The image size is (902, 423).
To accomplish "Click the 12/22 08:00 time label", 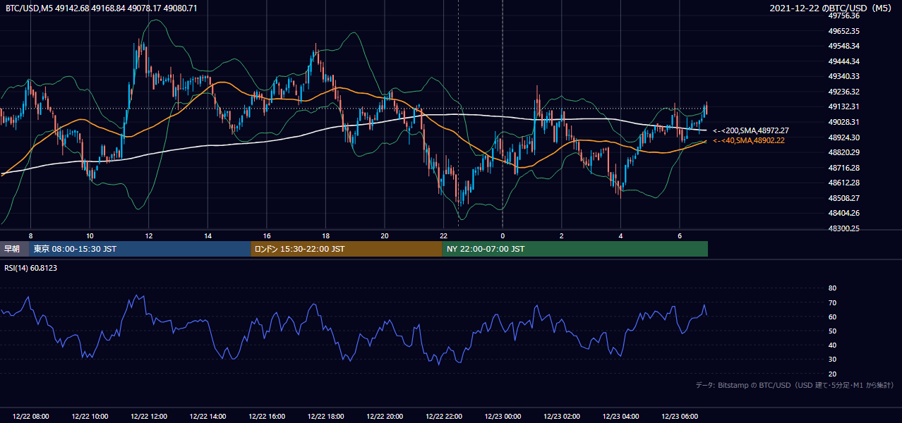I will pos(30,417).
